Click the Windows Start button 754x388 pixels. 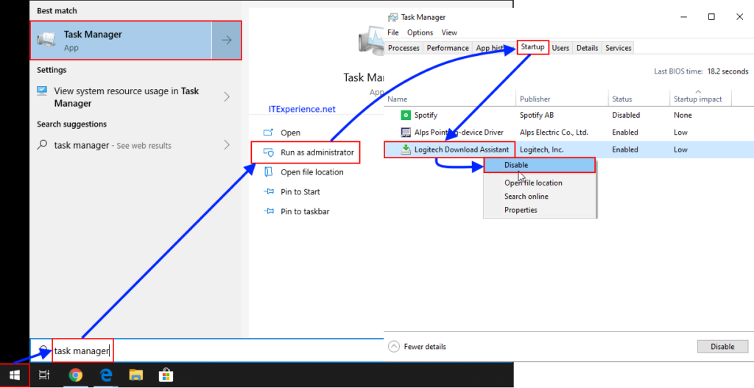point(15,375)
